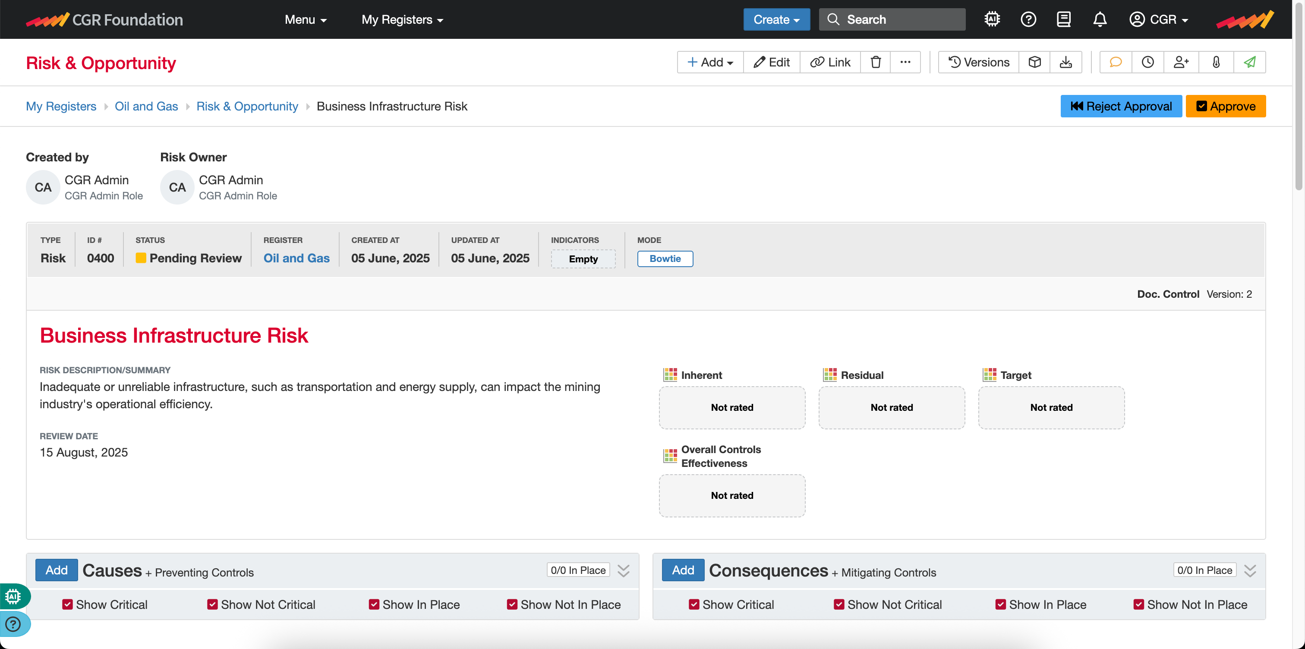Click the green send icon

point(1250,62)
